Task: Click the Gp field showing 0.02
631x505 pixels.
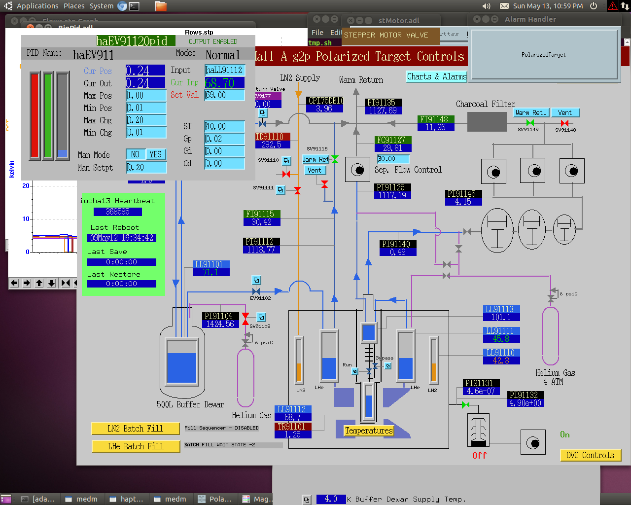Action: click(x=225, y=139)
